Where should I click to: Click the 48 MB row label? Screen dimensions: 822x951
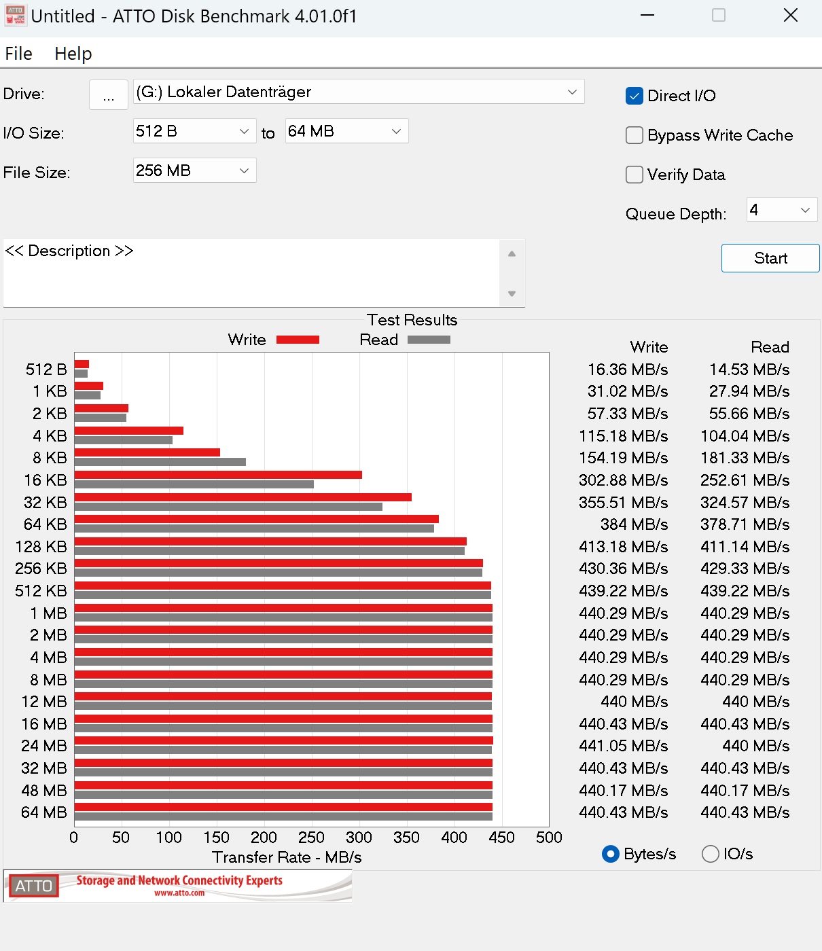click(44, 791)
